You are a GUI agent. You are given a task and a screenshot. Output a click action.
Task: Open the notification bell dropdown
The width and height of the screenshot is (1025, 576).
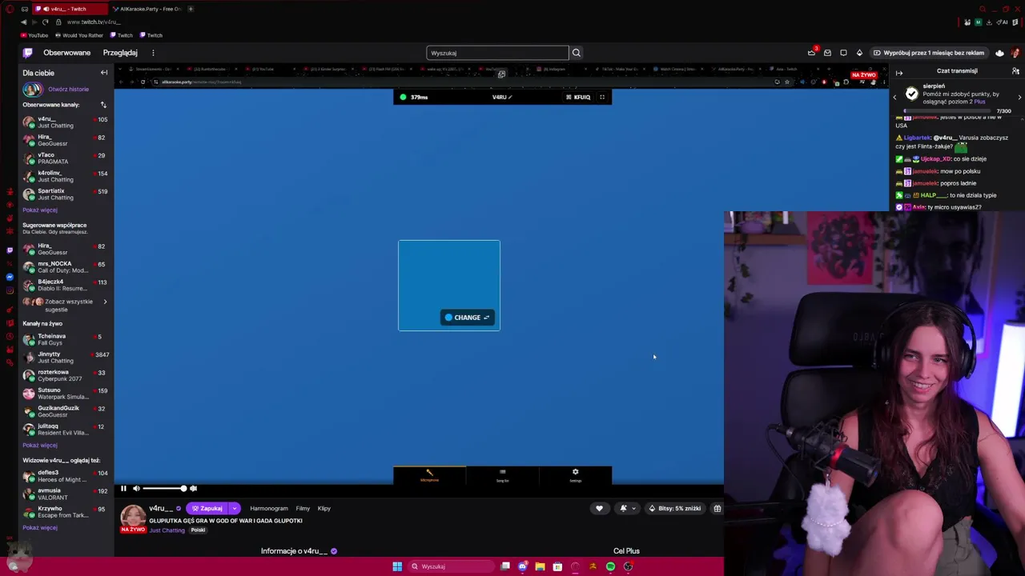[627, 508]
